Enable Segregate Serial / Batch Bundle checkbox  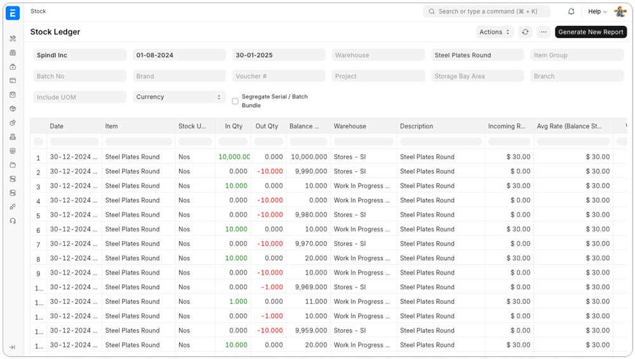[235, 101]
